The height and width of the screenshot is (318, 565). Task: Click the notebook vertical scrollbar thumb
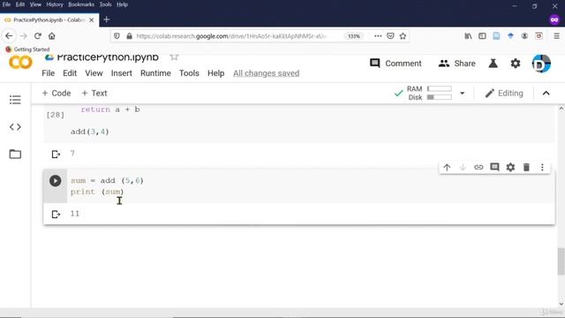click(x=561, y=261)
